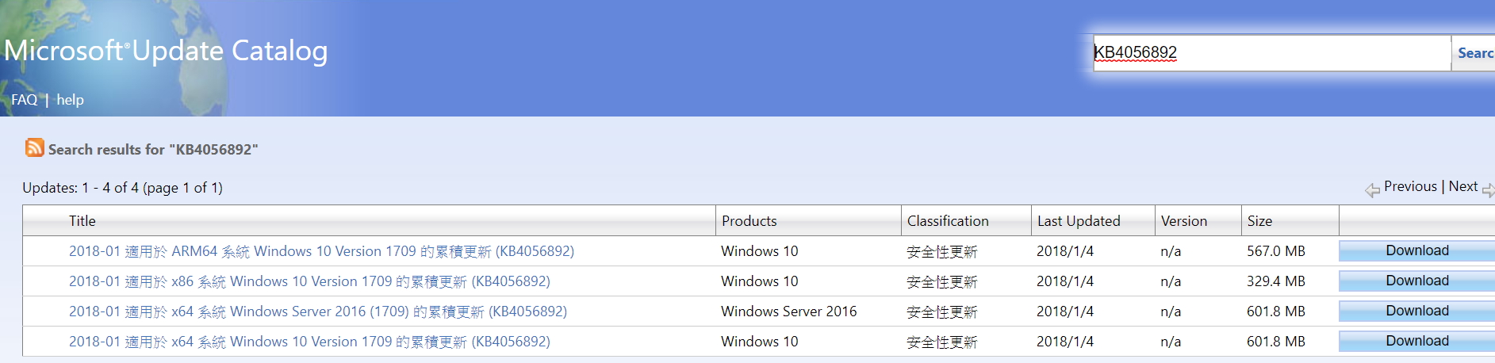This screenshot has height=363, width=1495.
Task: Click the KB4056892 search input field
Action: pyautogui.click(x=1271, y=53)
